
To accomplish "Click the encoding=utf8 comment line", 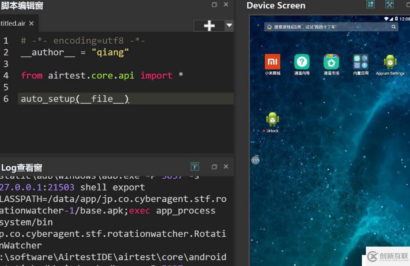I will click(x=83, y=41).
